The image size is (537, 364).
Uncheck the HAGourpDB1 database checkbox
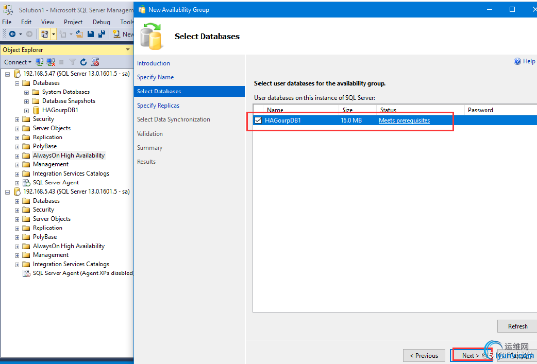258,120
